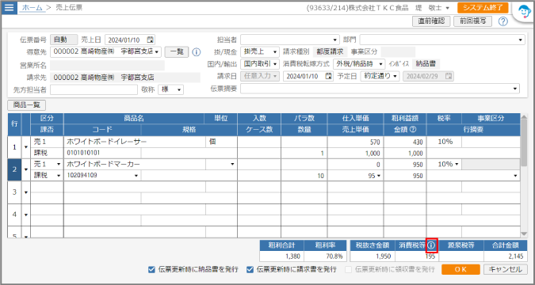This screenshot has height=285, width=535.
Task: Open calendar picker for 請求日
Action: (329, 76)
